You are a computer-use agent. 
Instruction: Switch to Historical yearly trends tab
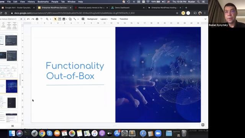[91, 8]
